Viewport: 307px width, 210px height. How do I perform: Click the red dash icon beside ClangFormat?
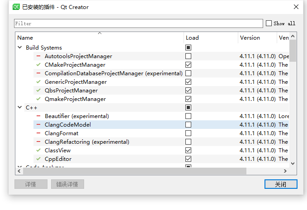pos(38,133)
